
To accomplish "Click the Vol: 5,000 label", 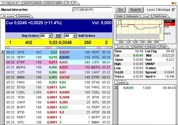I will (102, 23).
